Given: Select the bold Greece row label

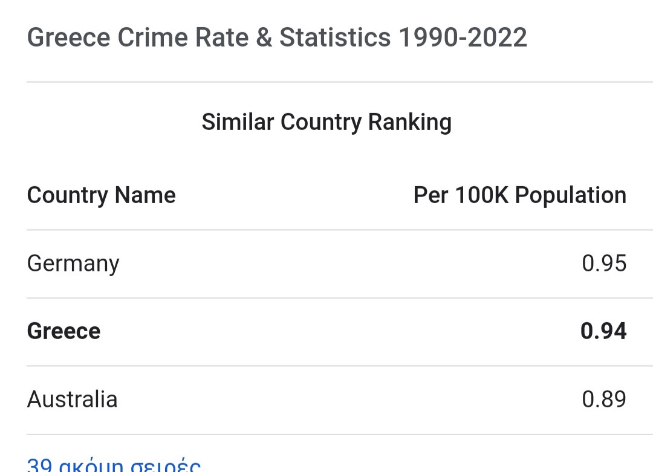Looking at the screenshot, I should tap(63, 331).
